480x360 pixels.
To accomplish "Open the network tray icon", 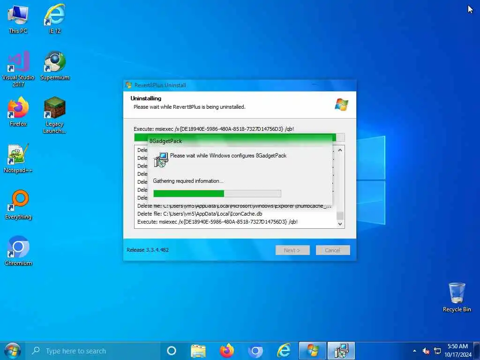I will coord(437,351).
